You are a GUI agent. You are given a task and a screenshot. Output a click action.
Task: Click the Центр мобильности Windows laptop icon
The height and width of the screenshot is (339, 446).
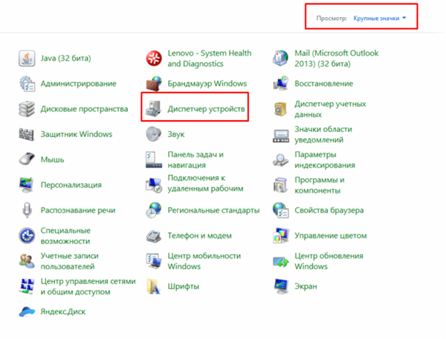pyautogui.click(x=154, y=261)
